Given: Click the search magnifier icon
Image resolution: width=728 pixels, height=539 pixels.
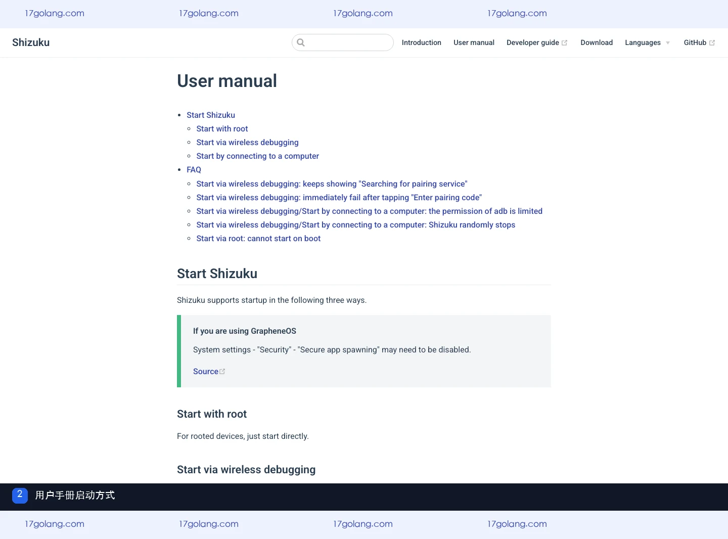Looking at the screenshot, I should (x=301, y=42).
